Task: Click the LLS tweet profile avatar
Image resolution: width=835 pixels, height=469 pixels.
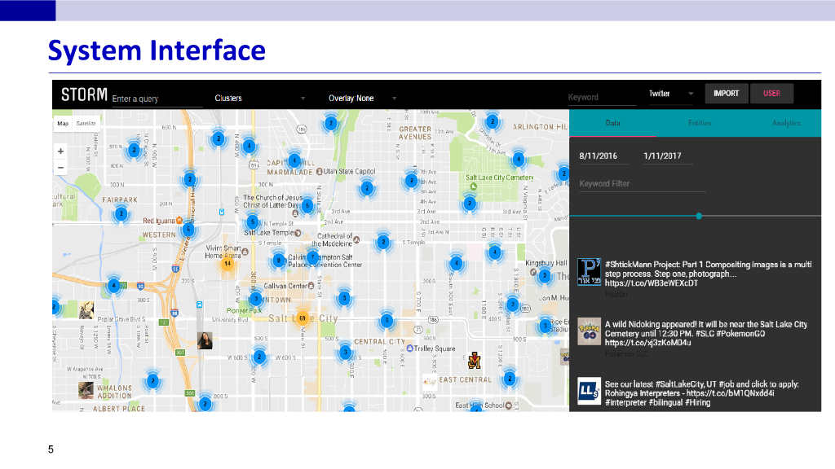Action: 589,391
